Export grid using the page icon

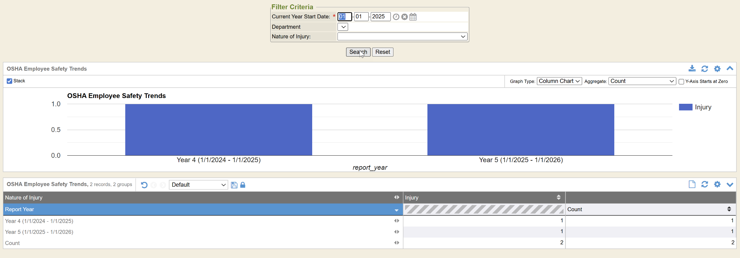pos(692,184)
